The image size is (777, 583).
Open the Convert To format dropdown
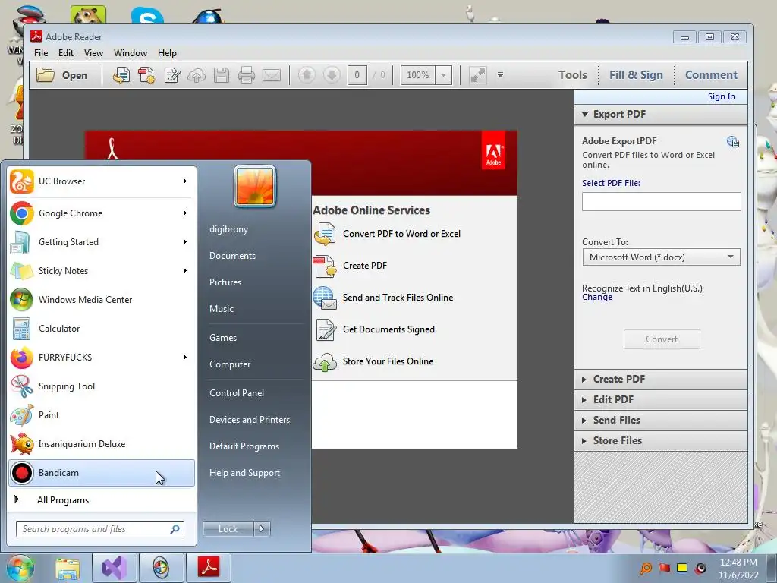[730, 257]
